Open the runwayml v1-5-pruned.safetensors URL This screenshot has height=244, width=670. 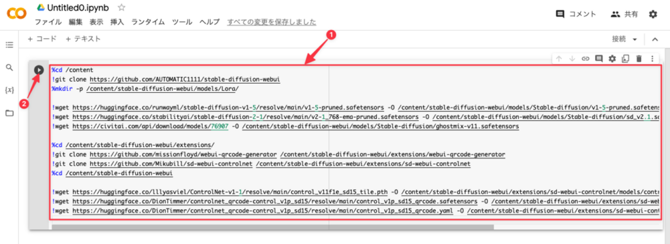(x=228, y=107)
